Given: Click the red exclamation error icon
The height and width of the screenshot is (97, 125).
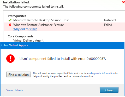Looking at the screenshot, I should click(x=10, y=59).
